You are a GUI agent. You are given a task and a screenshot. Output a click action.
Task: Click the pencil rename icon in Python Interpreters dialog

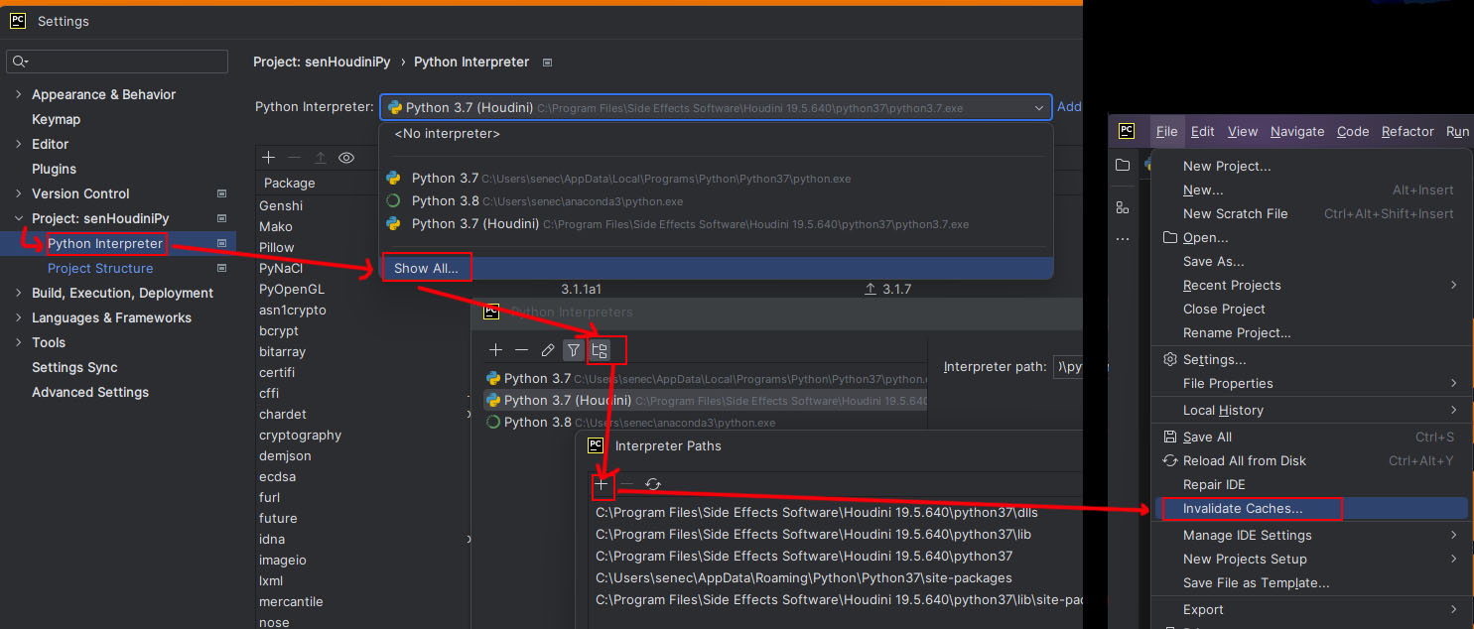click(x=548, y=350)
